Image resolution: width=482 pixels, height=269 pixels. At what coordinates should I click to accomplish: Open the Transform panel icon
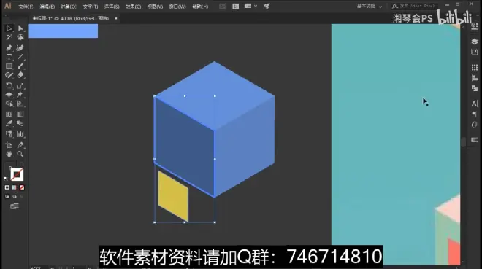tap(475, 67)
